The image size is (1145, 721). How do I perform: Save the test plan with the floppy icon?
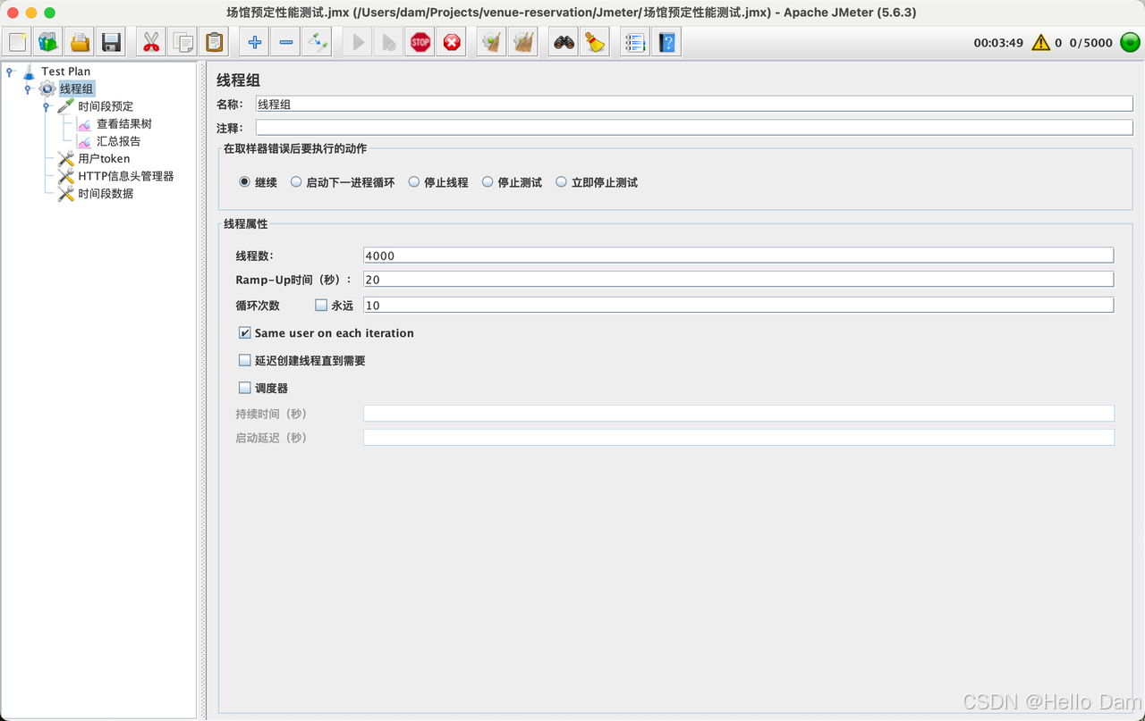tap(111, 42)
